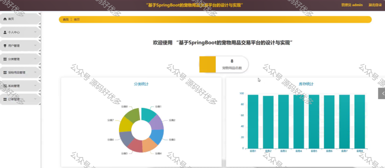Click the home icon beside 首页

[x=5, y=19]
